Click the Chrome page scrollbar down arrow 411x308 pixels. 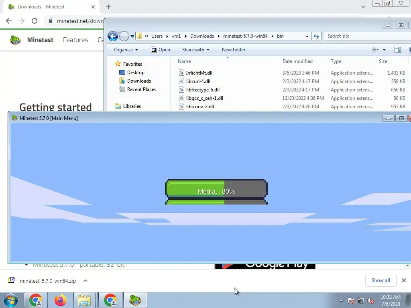pos(408,266)
